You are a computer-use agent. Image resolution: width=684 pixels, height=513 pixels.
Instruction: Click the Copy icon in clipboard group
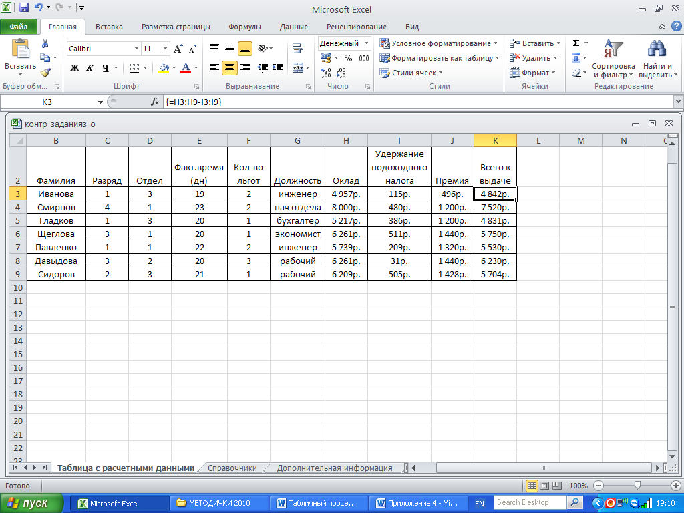coord(45,57)
